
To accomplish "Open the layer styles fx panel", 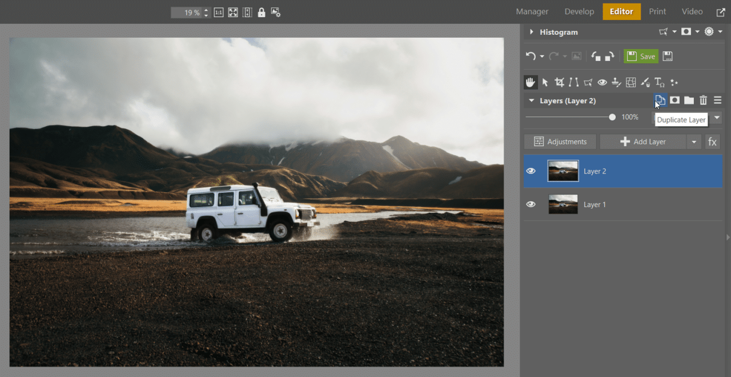I will click(712, 141).
